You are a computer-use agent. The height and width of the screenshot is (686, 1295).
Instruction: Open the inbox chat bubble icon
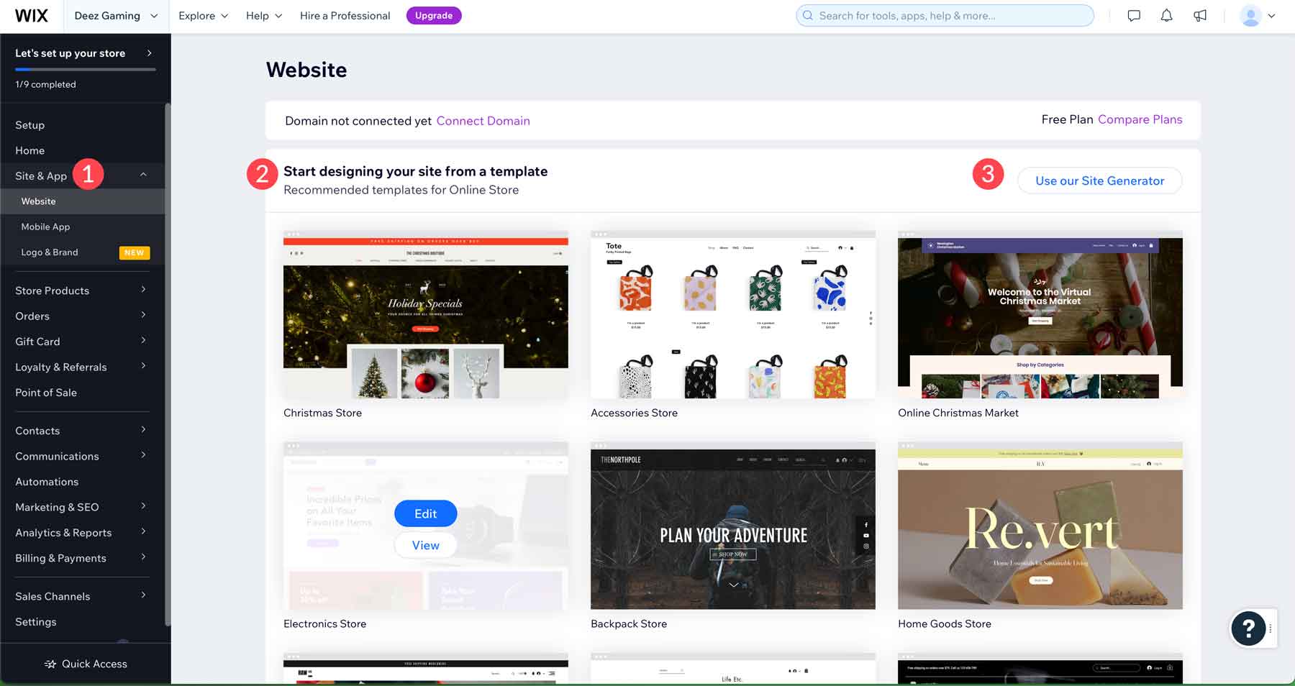1133,15
